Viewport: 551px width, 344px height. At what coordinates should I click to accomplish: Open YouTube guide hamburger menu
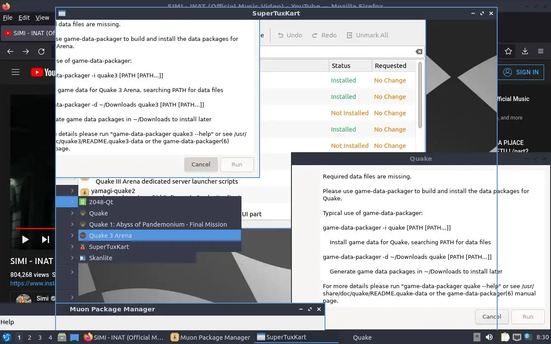point(15,72)
